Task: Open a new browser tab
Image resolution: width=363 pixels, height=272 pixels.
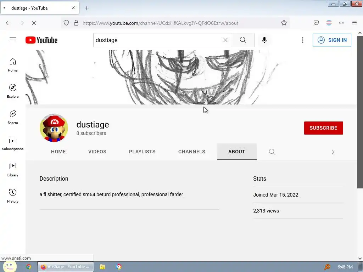Action: pyautogui.click(x=86, y=8)
